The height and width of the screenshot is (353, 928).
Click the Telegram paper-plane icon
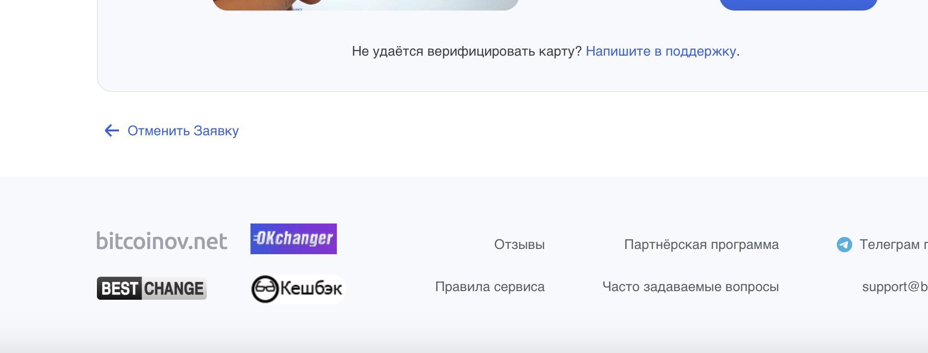[844, 245]
